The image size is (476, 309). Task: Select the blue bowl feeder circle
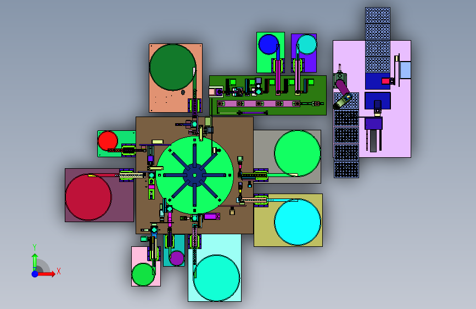click(x=268, y=45)
